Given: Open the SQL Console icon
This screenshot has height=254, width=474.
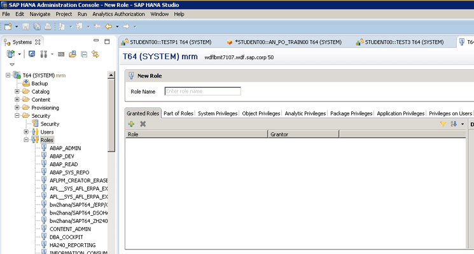Looking at the screenshot, I should [61, 55].
